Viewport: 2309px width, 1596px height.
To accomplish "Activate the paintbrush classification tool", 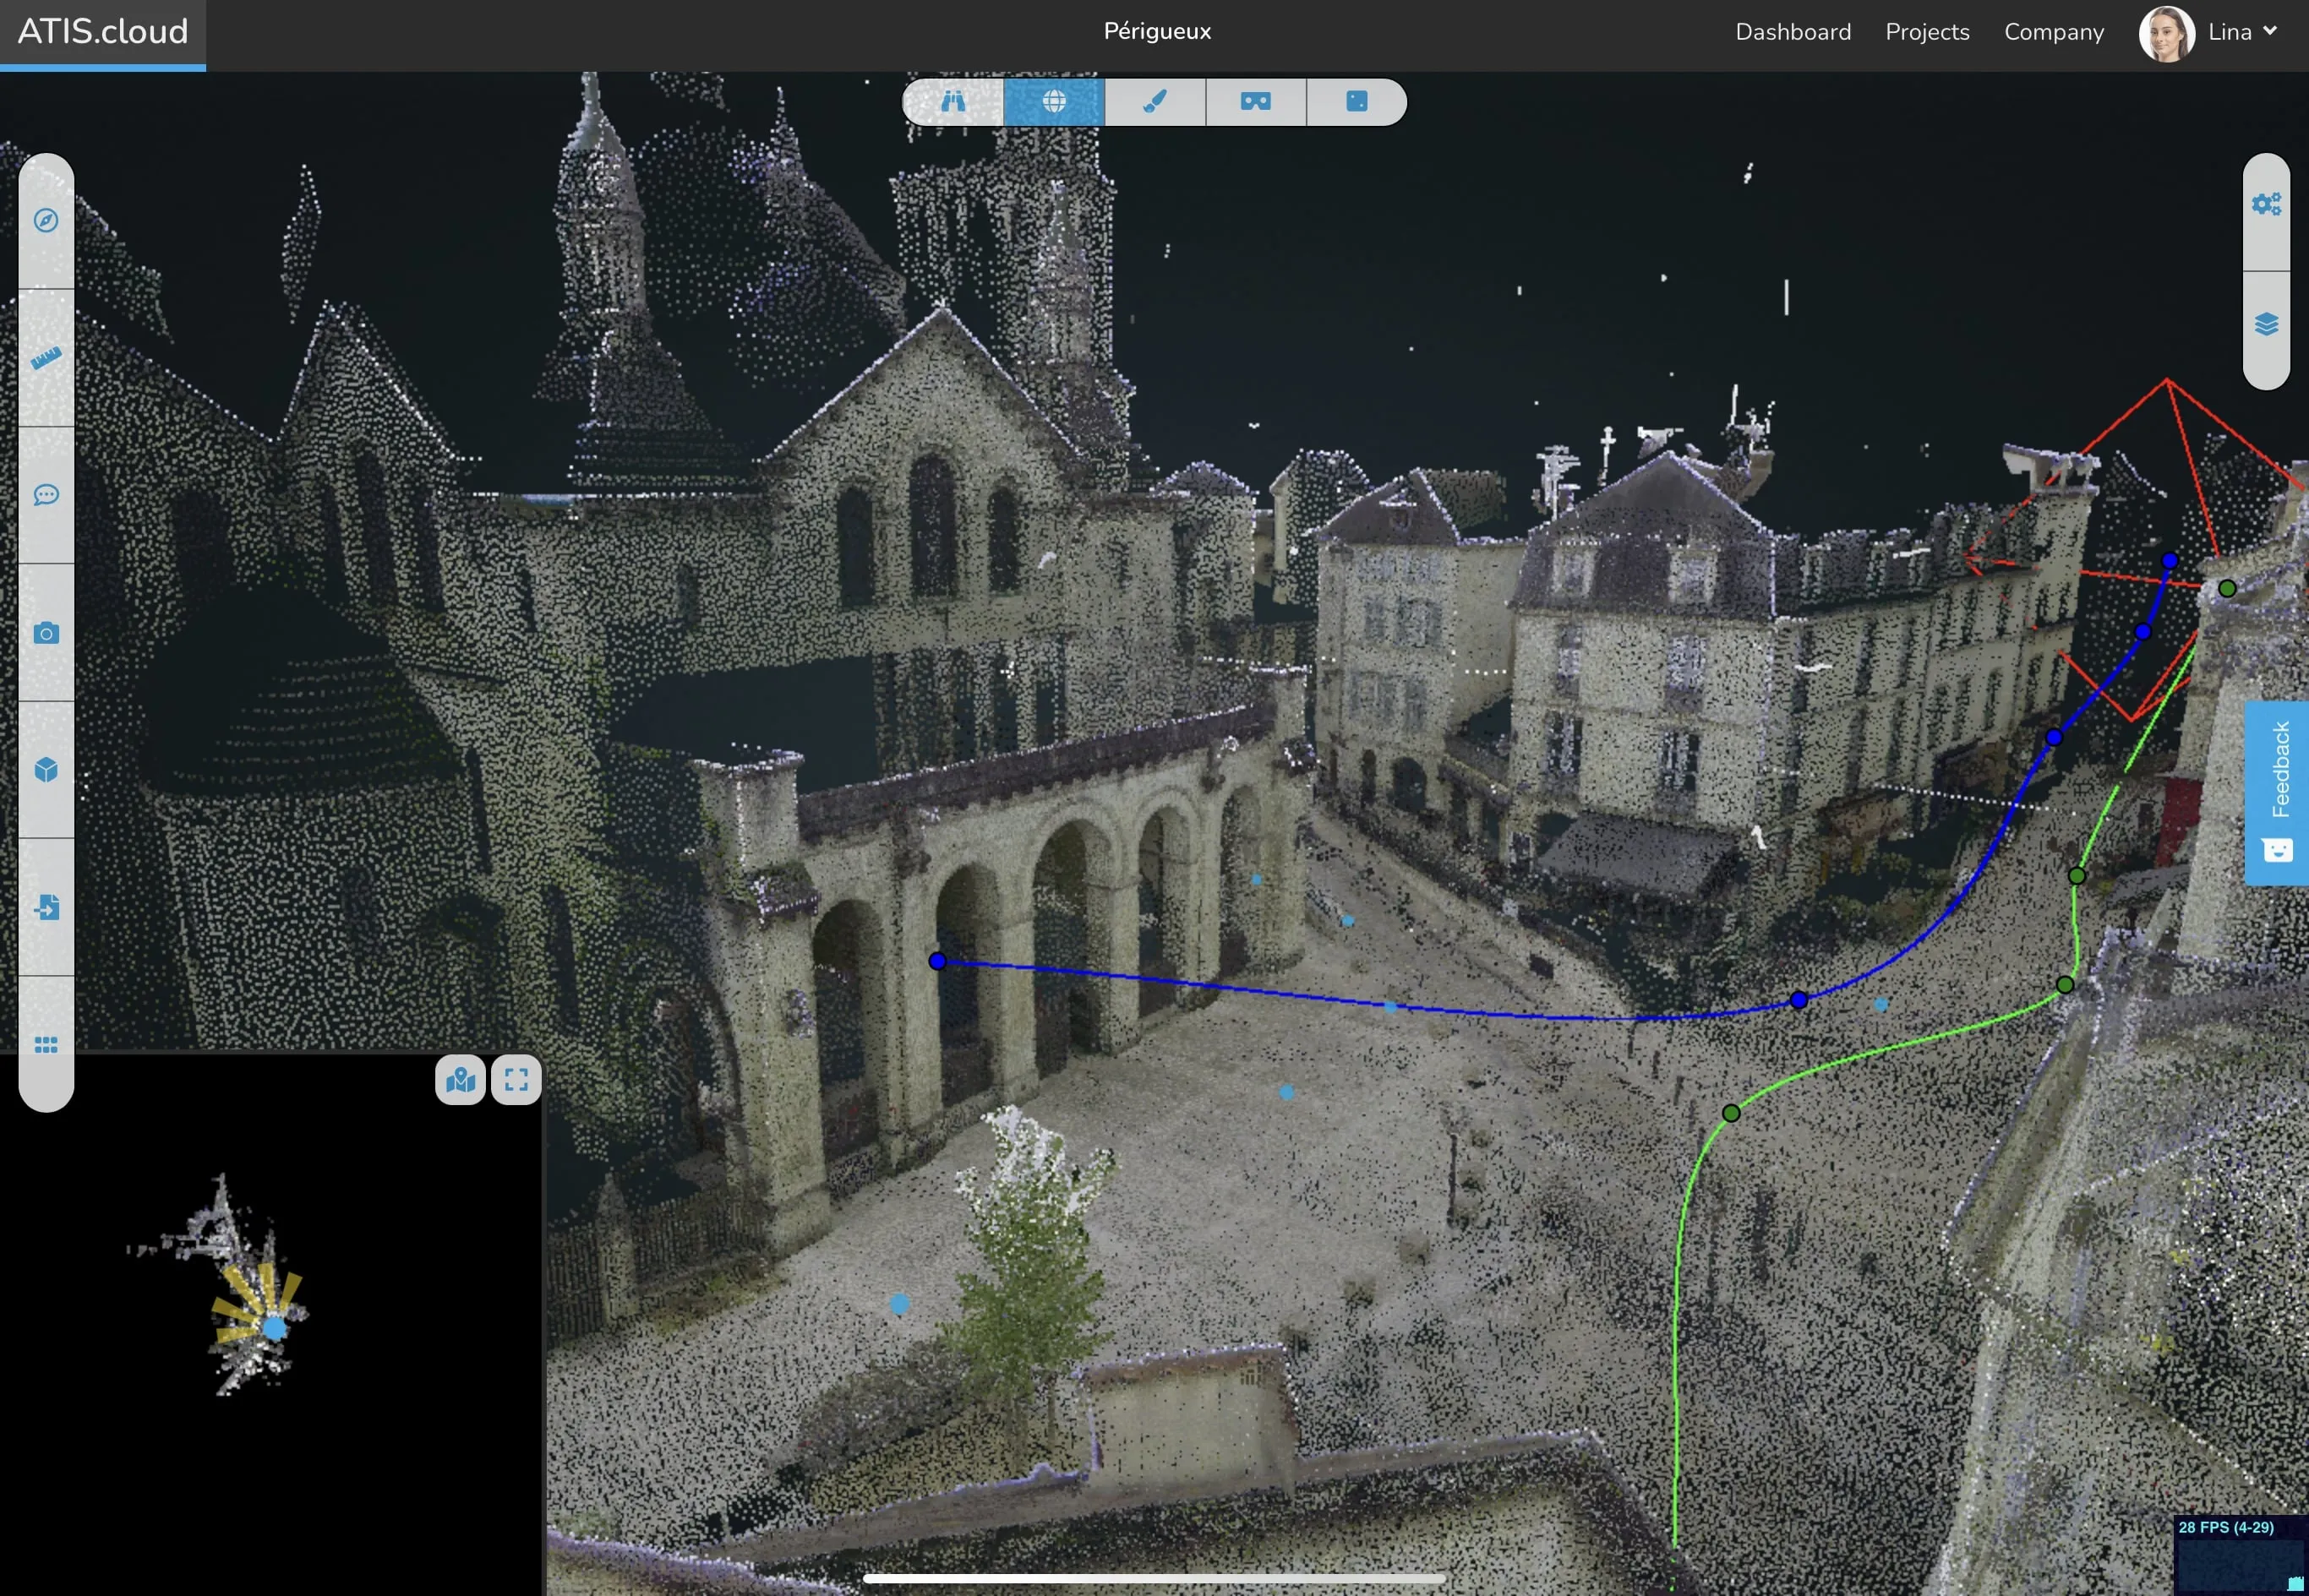I will pos(1154,102).
